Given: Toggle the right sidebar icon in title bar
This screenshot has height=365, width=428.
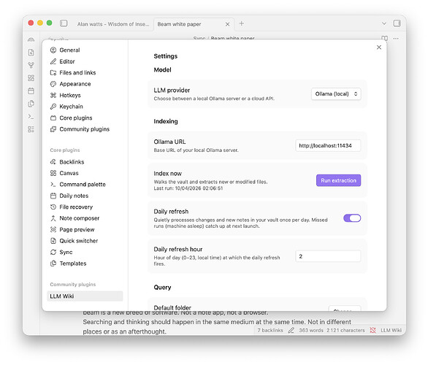Looking at the screenshot, I should (x=397, y=23).
